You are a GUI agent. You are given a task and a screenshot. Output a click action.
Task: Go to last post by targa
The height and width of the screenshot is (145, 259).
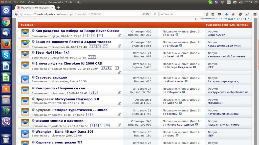[177, 35]
